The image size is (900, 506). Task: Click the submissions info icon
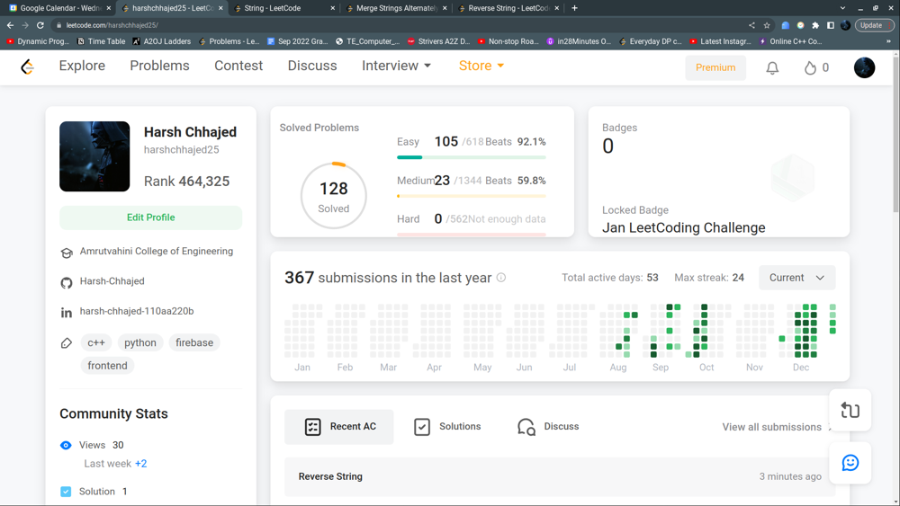[501, 278]
